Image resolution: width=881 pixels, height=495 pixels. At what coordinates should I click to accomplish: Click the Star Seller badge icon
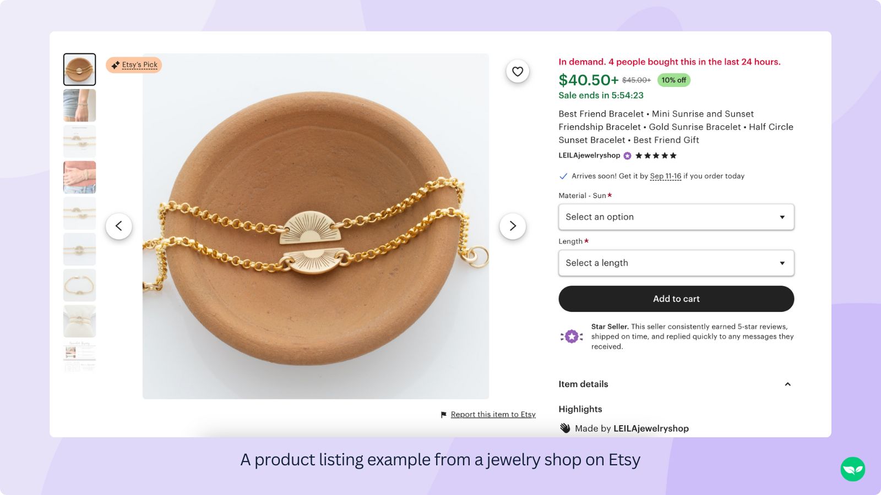tap(571, 335)
